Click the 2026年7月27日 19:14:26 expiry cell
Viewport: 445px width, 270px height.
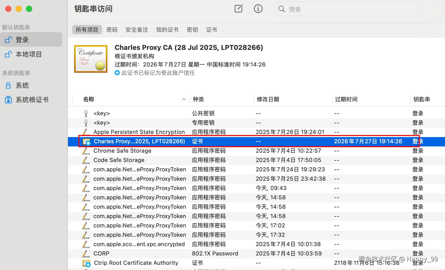pyautogui.click(x=368, y=141)
